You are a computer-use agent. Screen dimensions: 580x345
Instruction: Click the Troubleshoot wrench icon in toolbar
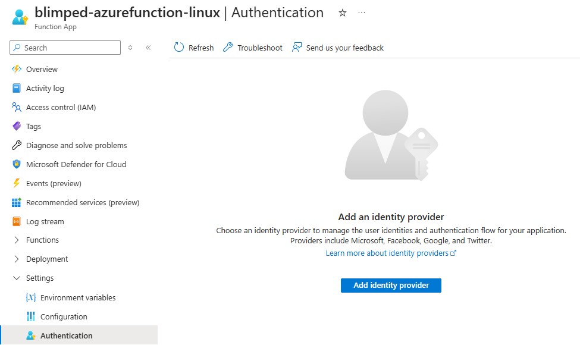228,48
